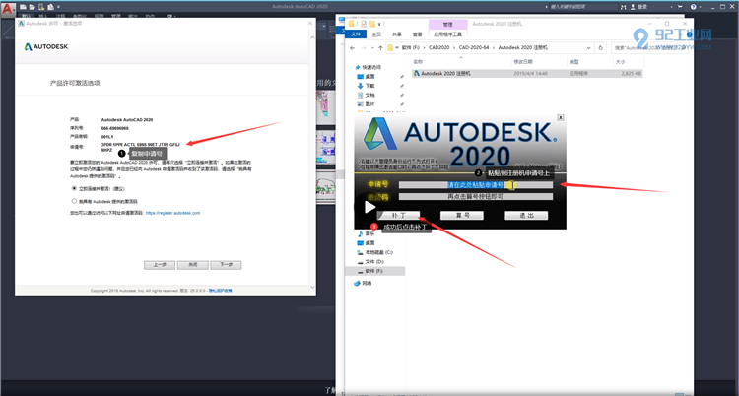Click Open file icon in AutoCAD toolbar
Screen dimensions: 739x396
click(32, 7)
